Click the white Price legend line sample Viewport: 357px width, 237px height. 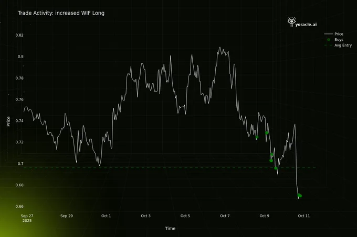328,34
